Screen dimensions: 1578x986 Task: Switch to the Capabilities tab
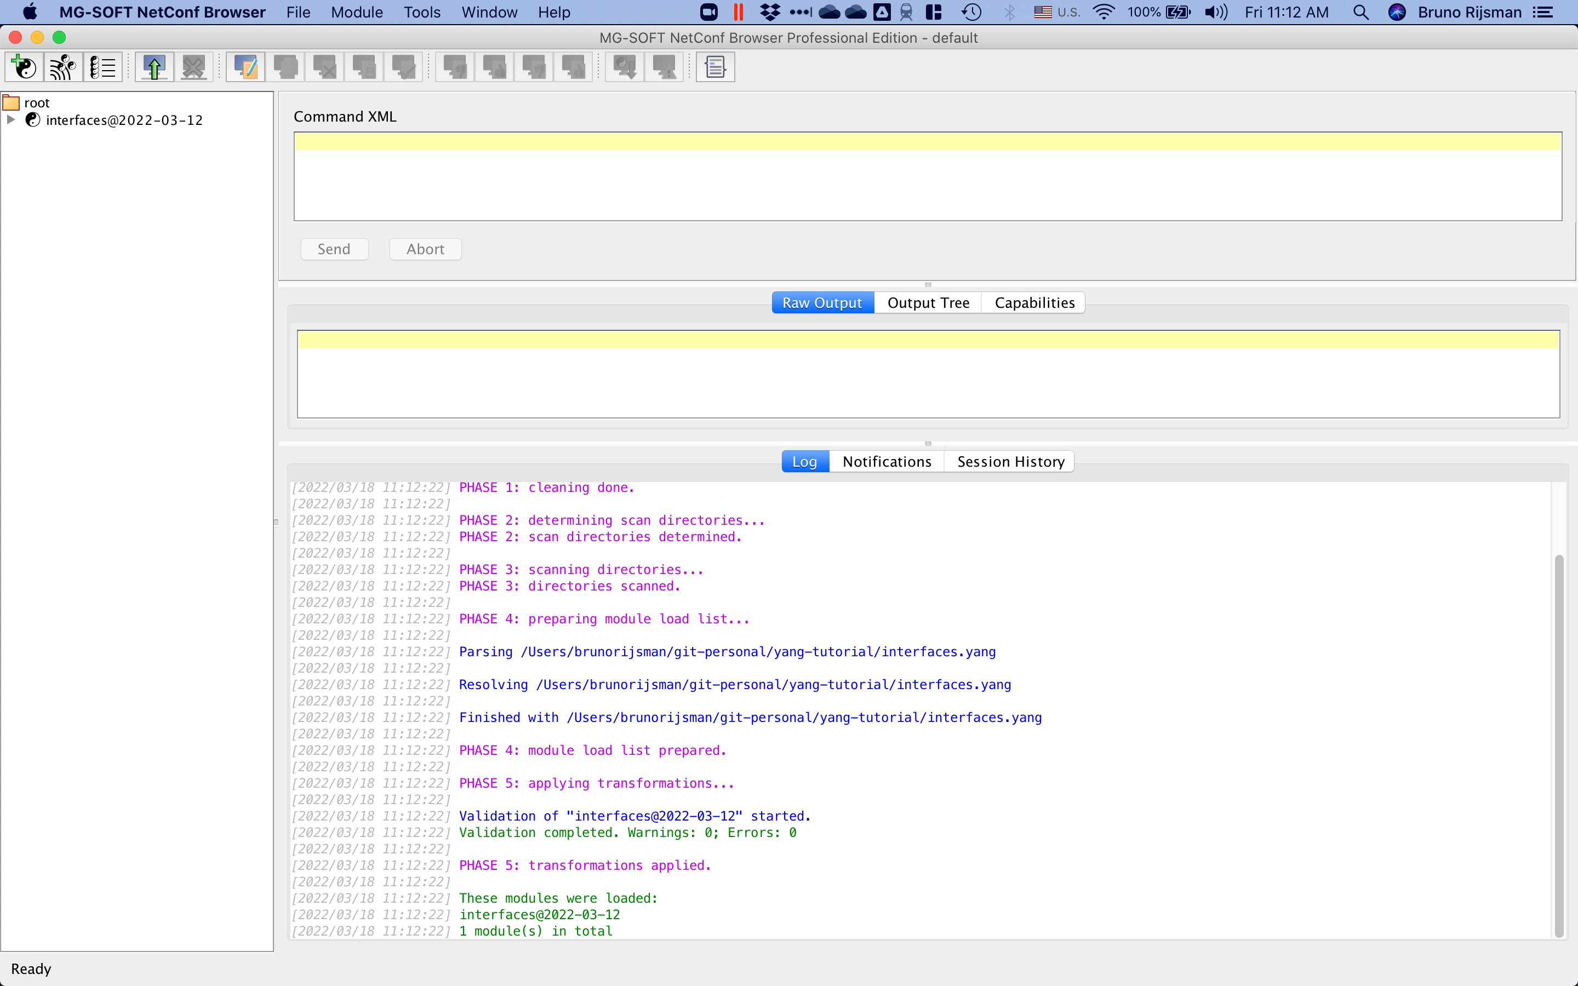point(1034,302)
